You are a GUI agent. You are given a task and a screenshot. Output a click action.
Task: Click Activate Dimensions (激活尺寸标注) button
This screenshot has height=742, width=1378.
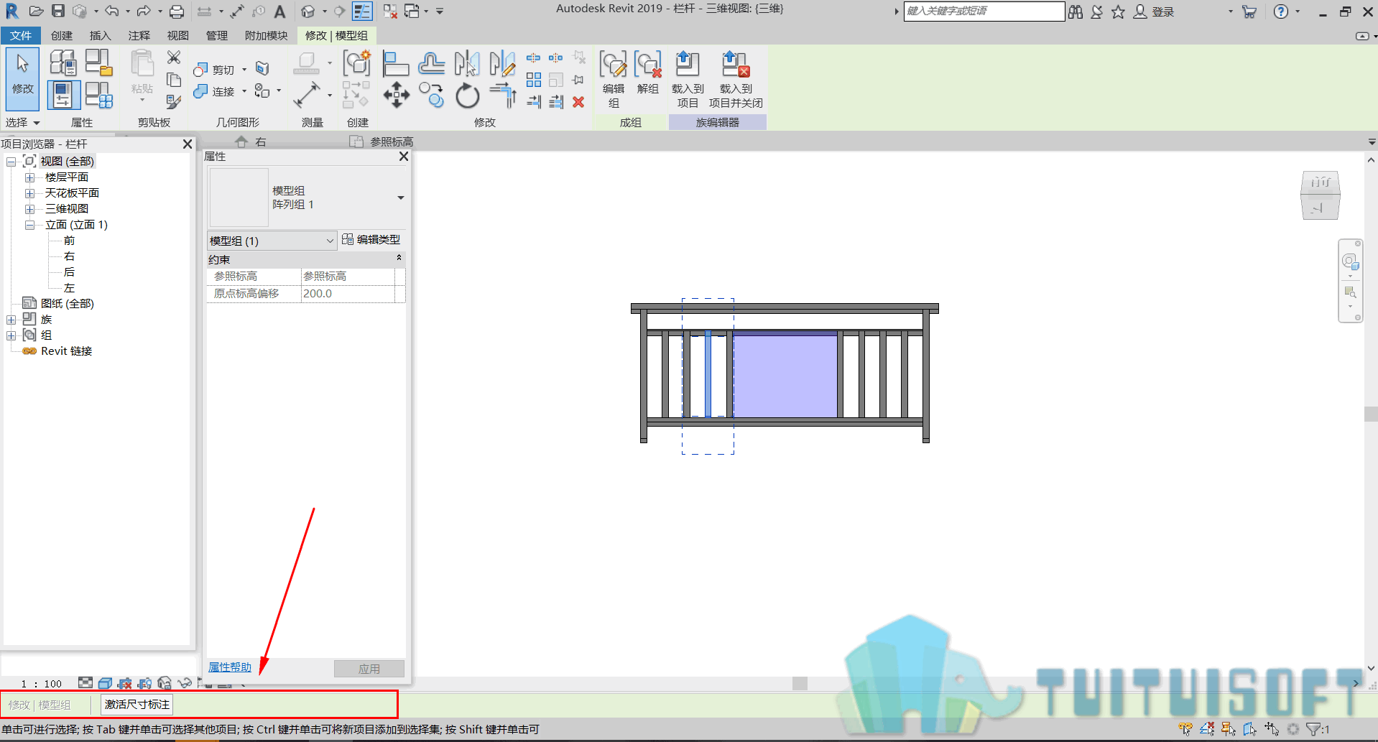tap(137, 705)
